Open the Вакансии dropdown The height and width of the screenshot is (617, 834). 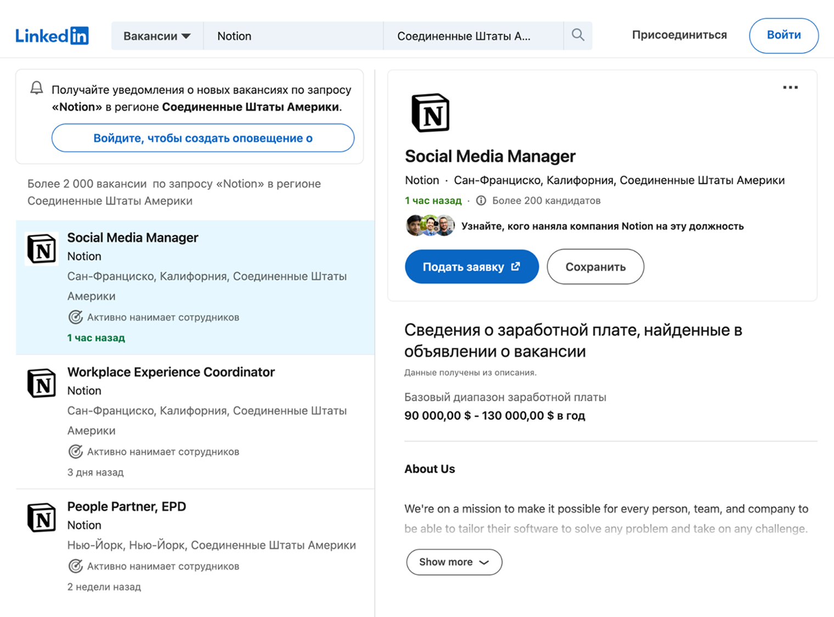point(157,36)
